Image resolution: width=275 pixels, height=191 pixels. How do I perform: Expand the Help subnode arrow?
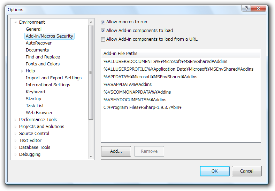pyautogui.click(x=22, y=71)
